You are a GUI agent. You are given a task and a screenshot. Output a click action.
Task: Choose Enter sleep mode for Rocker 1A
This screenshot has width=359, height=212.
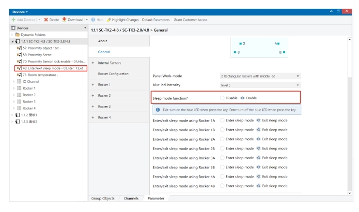(222, 120)
